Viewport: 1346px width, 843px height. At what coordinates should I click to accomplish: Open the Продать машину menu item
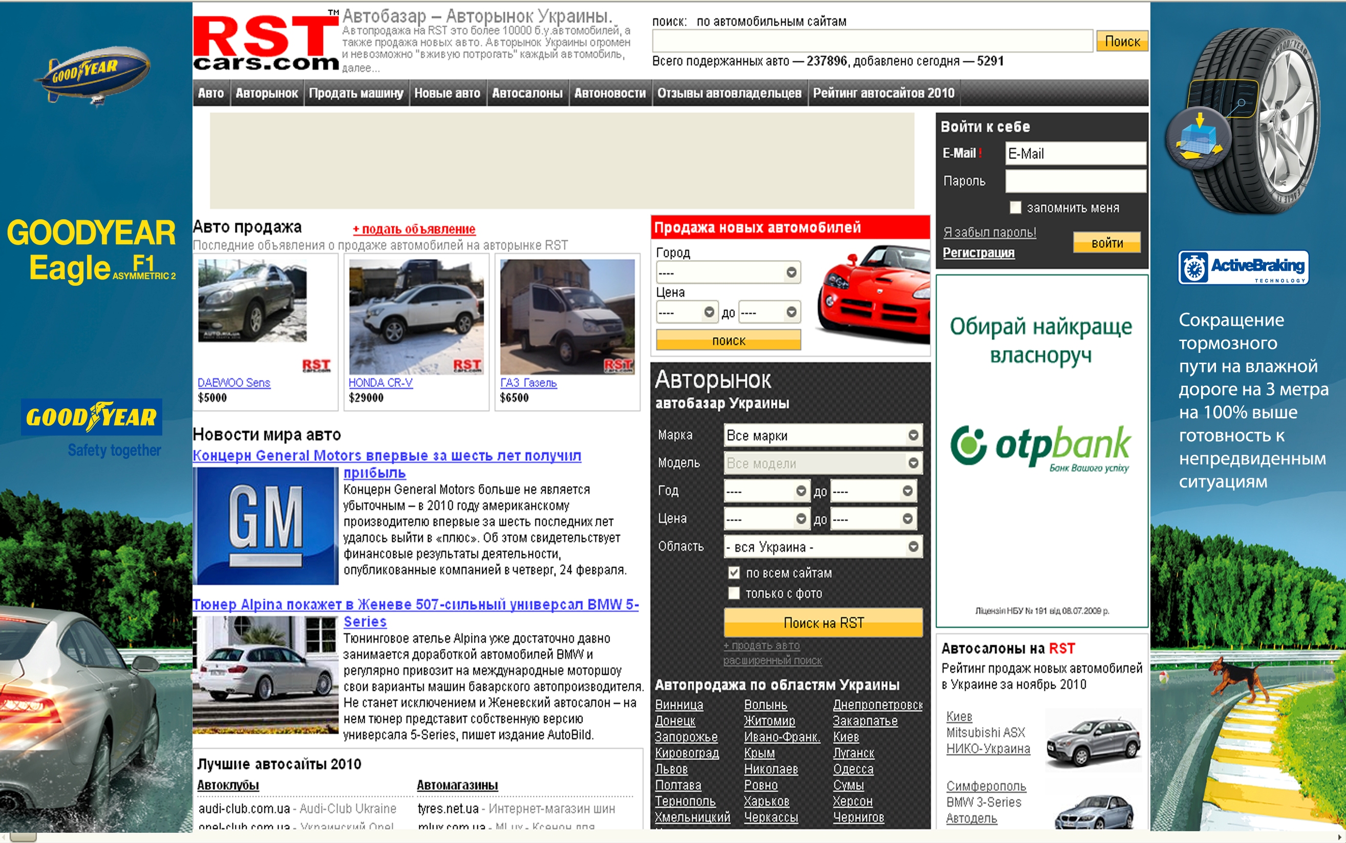pos(356,93)
